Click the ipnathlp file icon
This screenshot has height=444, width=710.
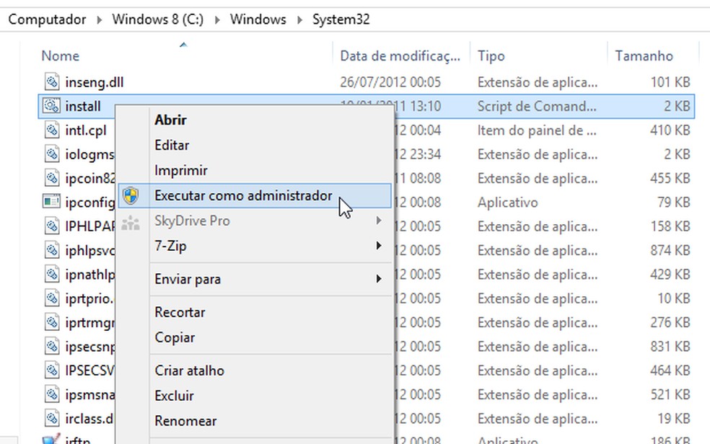[x=52, y=274]
